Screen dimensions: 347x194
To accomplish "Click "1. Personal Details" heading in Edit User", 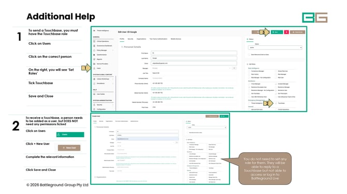I will click(131, 47).
